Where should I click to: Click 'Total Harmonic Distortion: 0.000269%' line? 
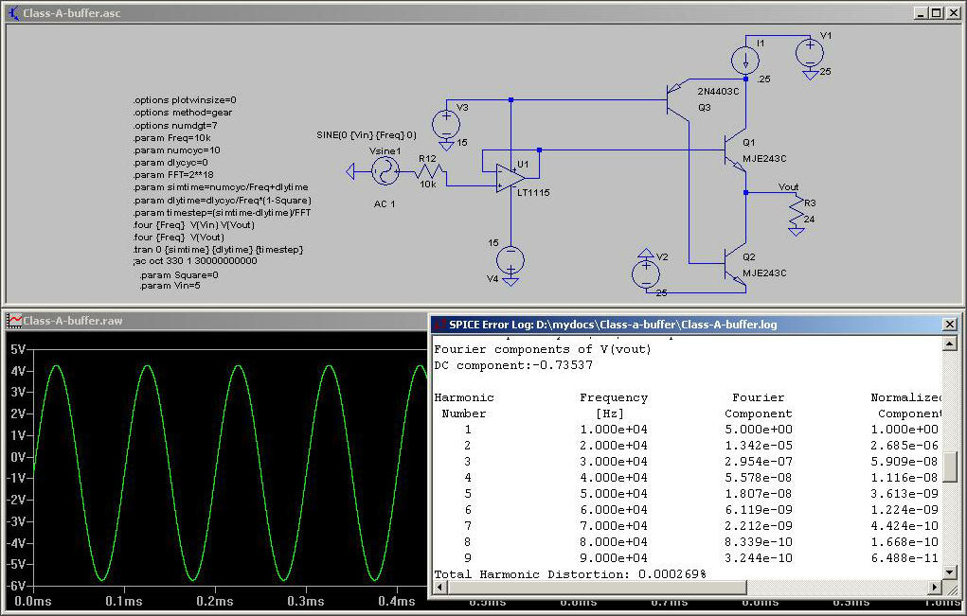click(x=570, y=574)
